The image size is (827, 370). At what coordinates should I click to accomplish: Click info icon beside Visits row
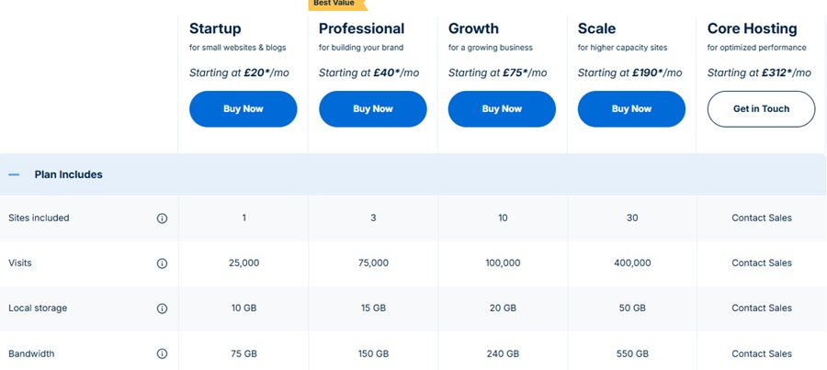click(x=163, y=263)
